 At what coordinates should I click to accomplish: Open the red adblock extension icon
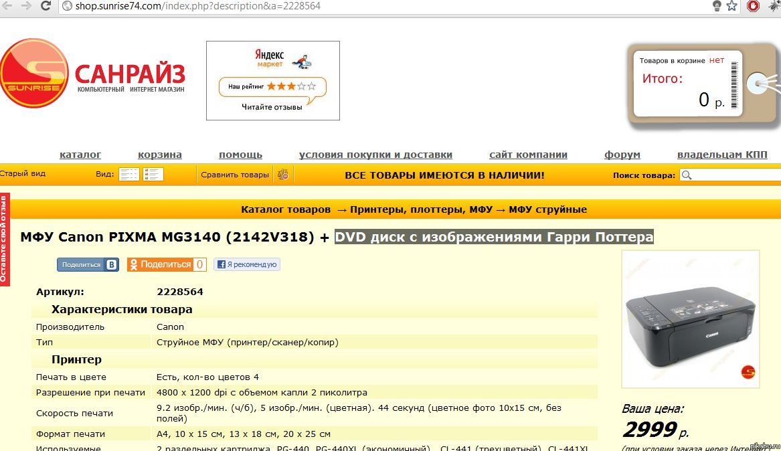coord(753,6)
